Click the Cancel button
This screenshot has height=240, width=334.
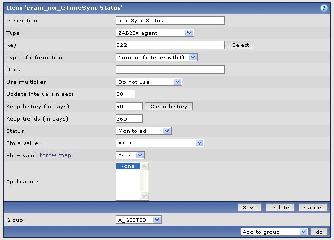[x=313, y=207]
